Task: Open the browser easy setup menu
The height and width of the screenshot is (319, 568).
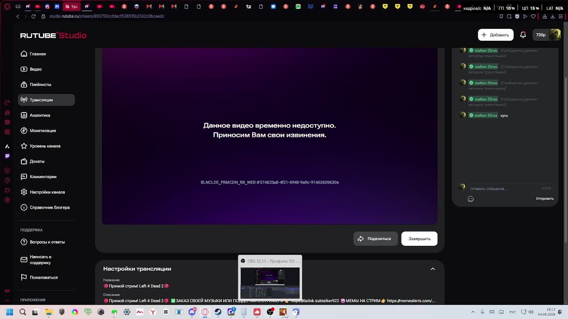Action: point(560,16)
